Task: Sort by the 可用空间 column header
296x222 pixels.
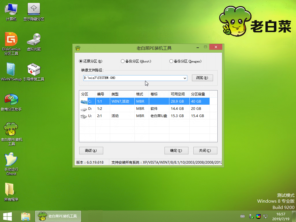Action: [x=179, y=94]
